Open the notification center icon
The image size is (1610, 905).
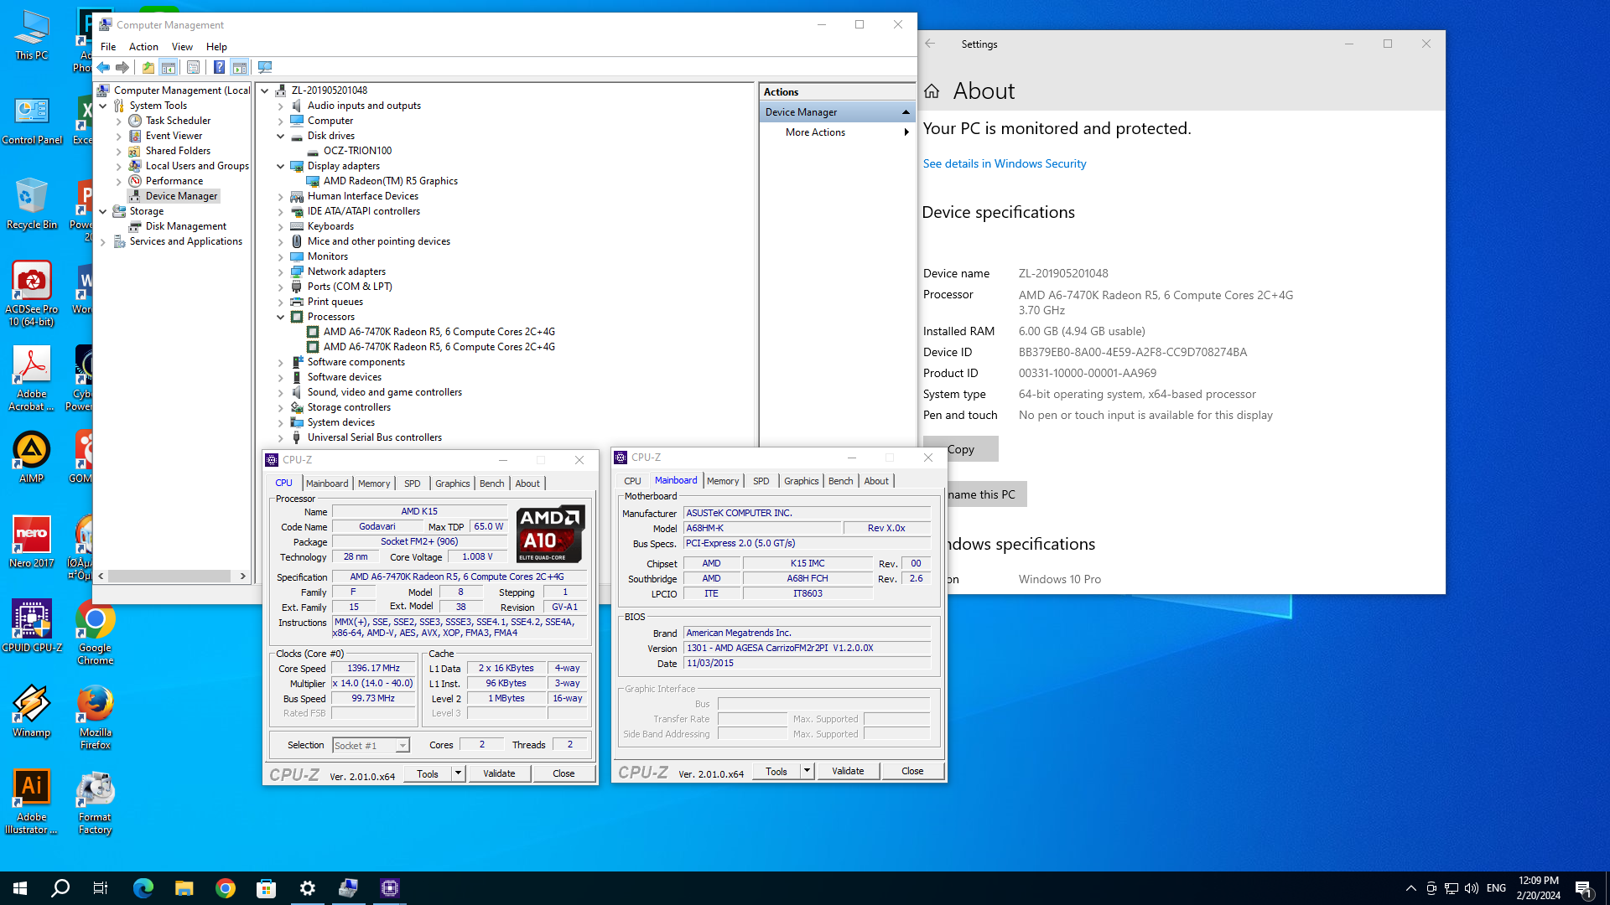tap(1584, 889)
